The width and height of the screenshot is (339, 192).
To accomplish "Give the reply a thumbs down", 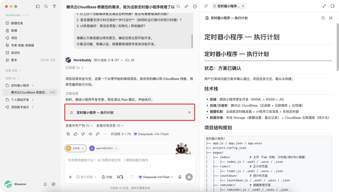I will coord(83,134).
